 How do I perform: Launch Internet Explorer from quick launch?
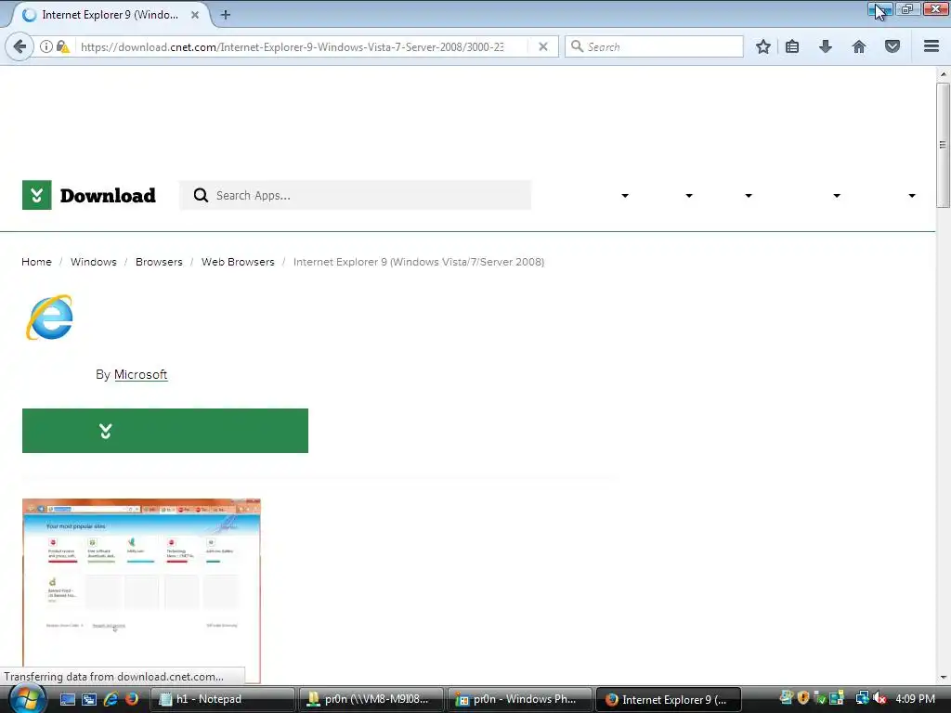click(x=111, y=699)
